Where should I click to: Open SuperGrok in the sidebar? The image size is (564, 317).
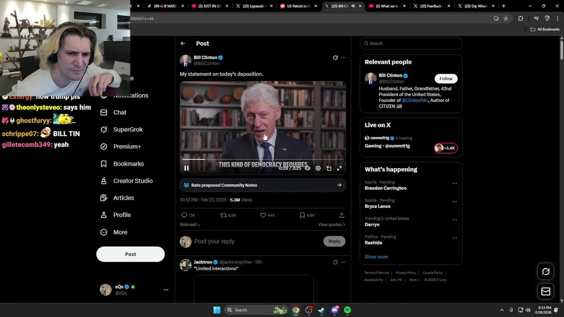point(122,129)
